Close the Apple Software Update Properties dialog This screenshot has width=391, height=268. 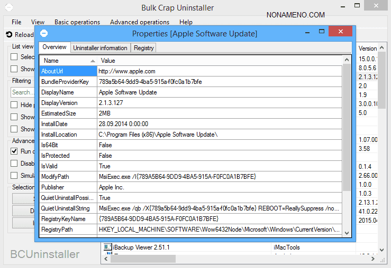tap(340, 32)
